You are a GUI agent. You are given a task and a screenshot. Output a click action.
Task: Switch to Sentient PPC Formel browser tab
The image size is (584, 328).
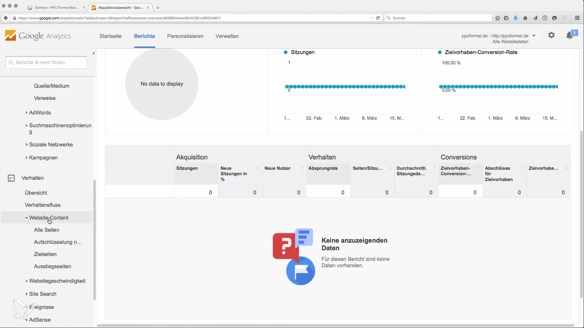[56, 8]
